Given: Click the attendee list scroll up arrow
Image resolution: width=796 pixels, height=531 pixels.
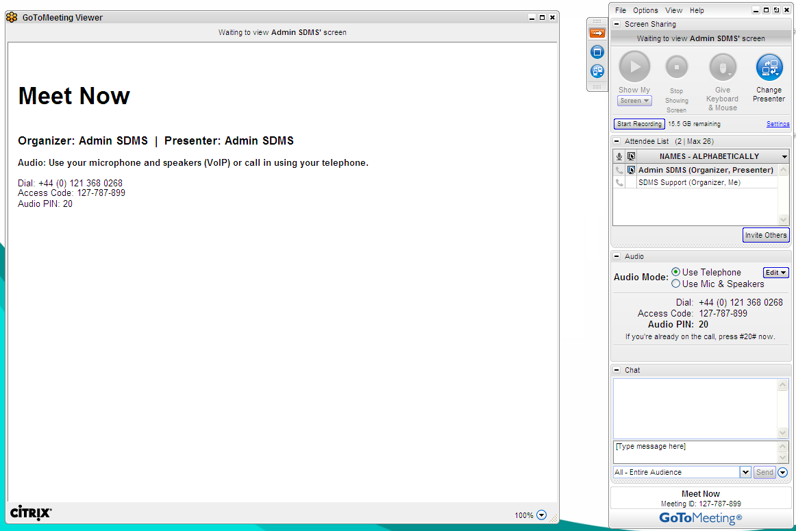Looking at the screenshot, I should tap(783, 170).
